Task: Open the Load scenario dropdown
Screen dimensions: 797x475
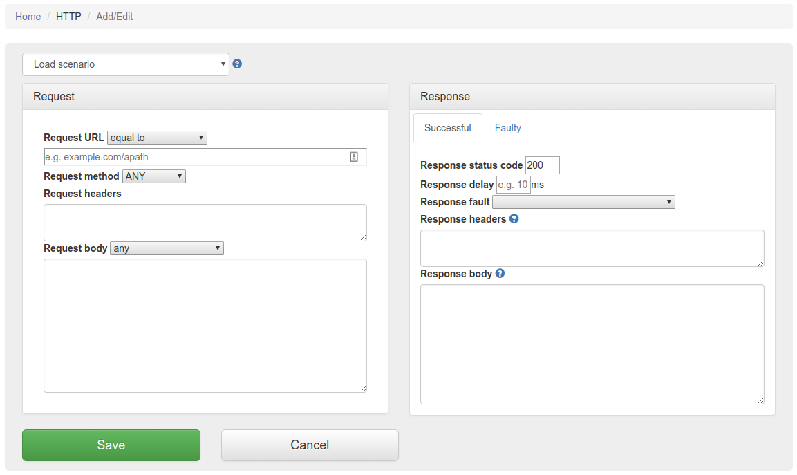Action: pos(126,64)
